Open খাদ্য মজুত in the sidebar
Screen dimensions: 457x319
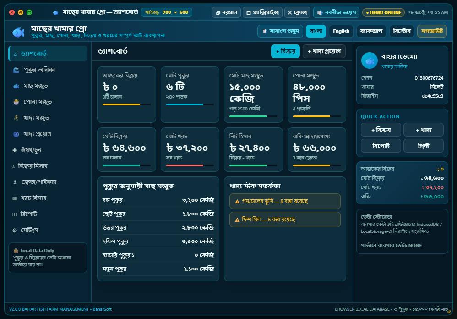coord(48,118)
